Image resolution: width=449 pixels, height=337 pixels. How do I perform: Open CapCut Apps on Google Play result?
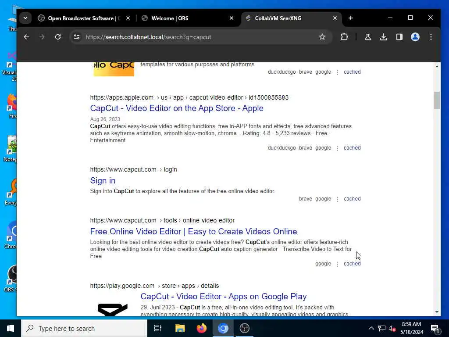(223, 296)
